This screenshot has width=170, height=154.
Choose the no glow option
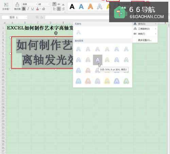(x=79, y=32)
